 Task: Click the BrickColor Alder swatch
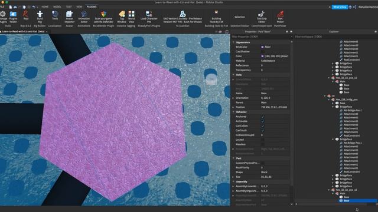coord(262,47)
